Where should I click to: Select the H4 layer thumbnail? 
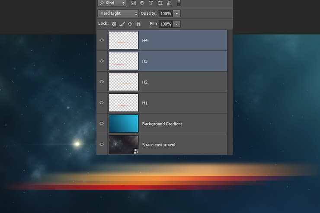coord(124,40)
